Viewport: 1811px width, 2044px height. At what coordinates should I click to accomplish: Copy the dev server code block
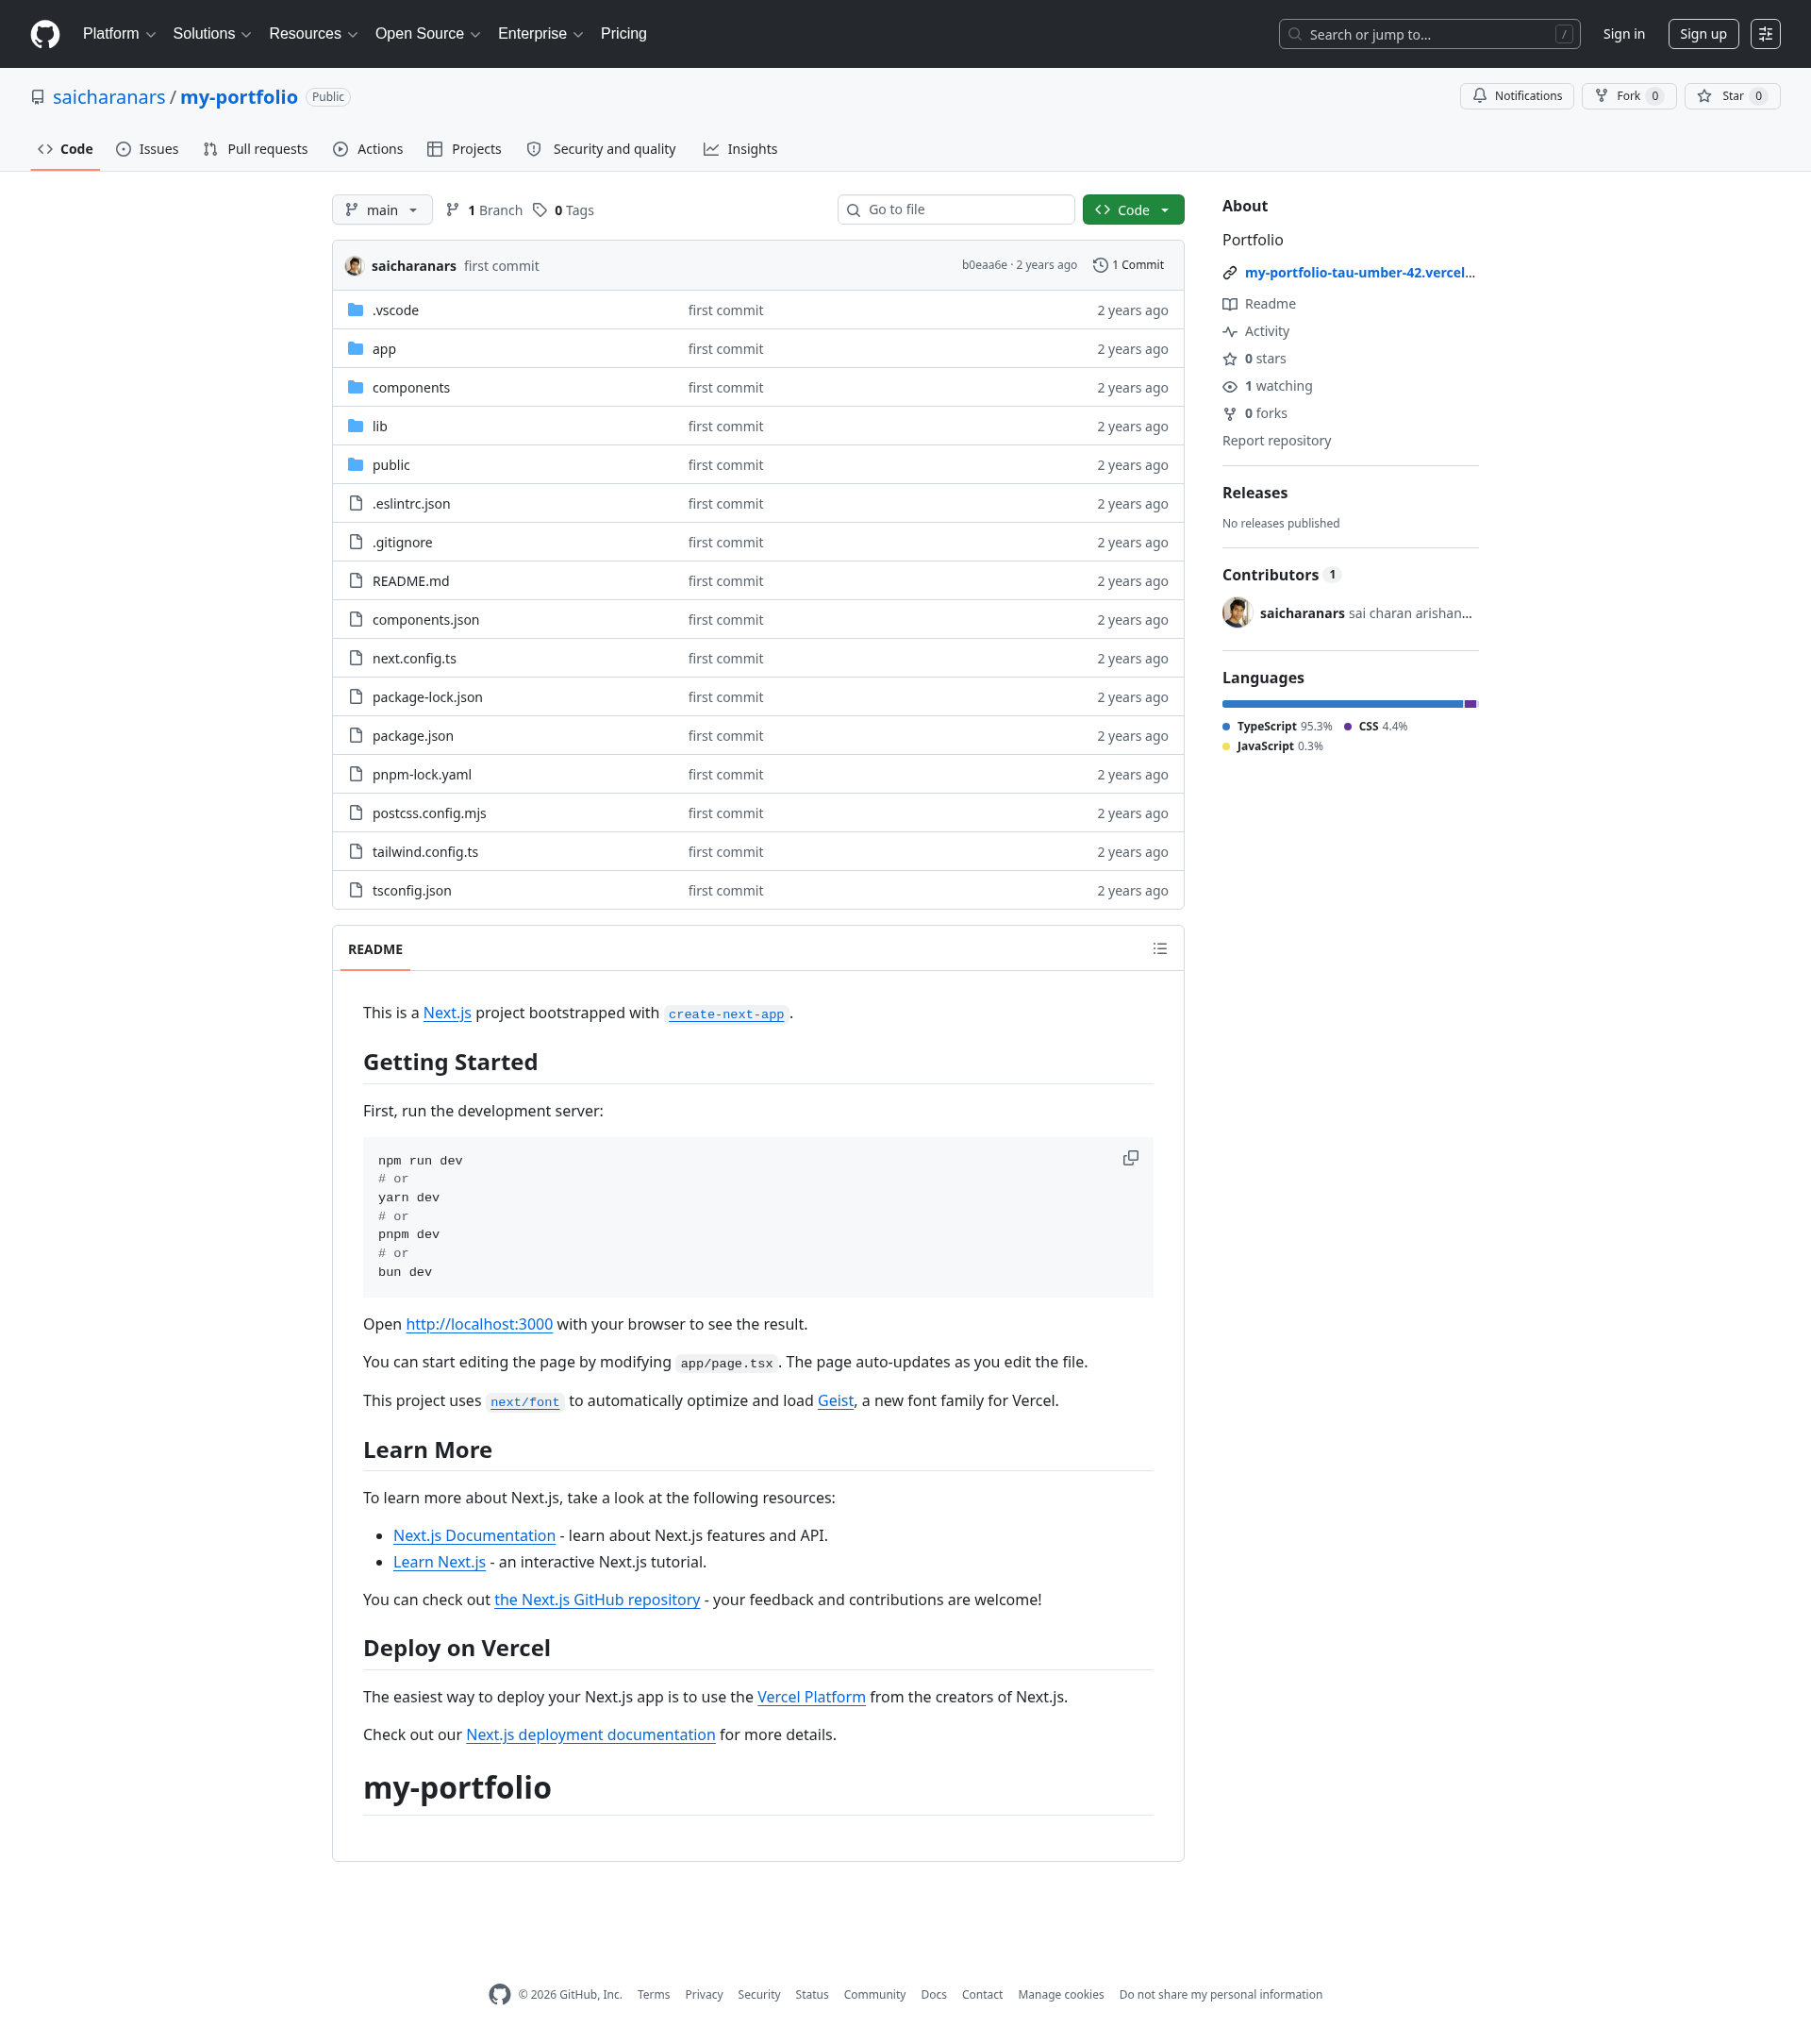pyautogui.click(x=1130, y=1158)
